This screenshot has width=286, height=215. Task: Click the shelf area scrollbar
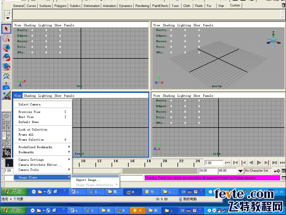pos(283,14)
